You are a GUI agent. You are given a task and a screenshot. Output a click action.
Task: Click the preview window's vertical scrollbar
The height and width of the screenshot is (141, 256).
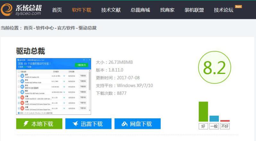click(90, 81)
